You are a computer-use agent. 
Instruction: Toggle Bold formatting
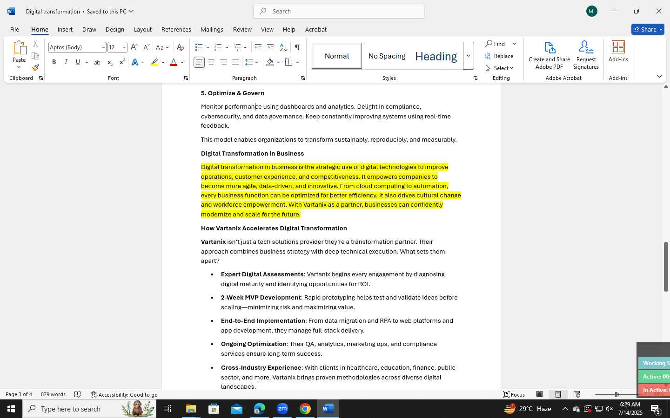(x=54, y=62)
